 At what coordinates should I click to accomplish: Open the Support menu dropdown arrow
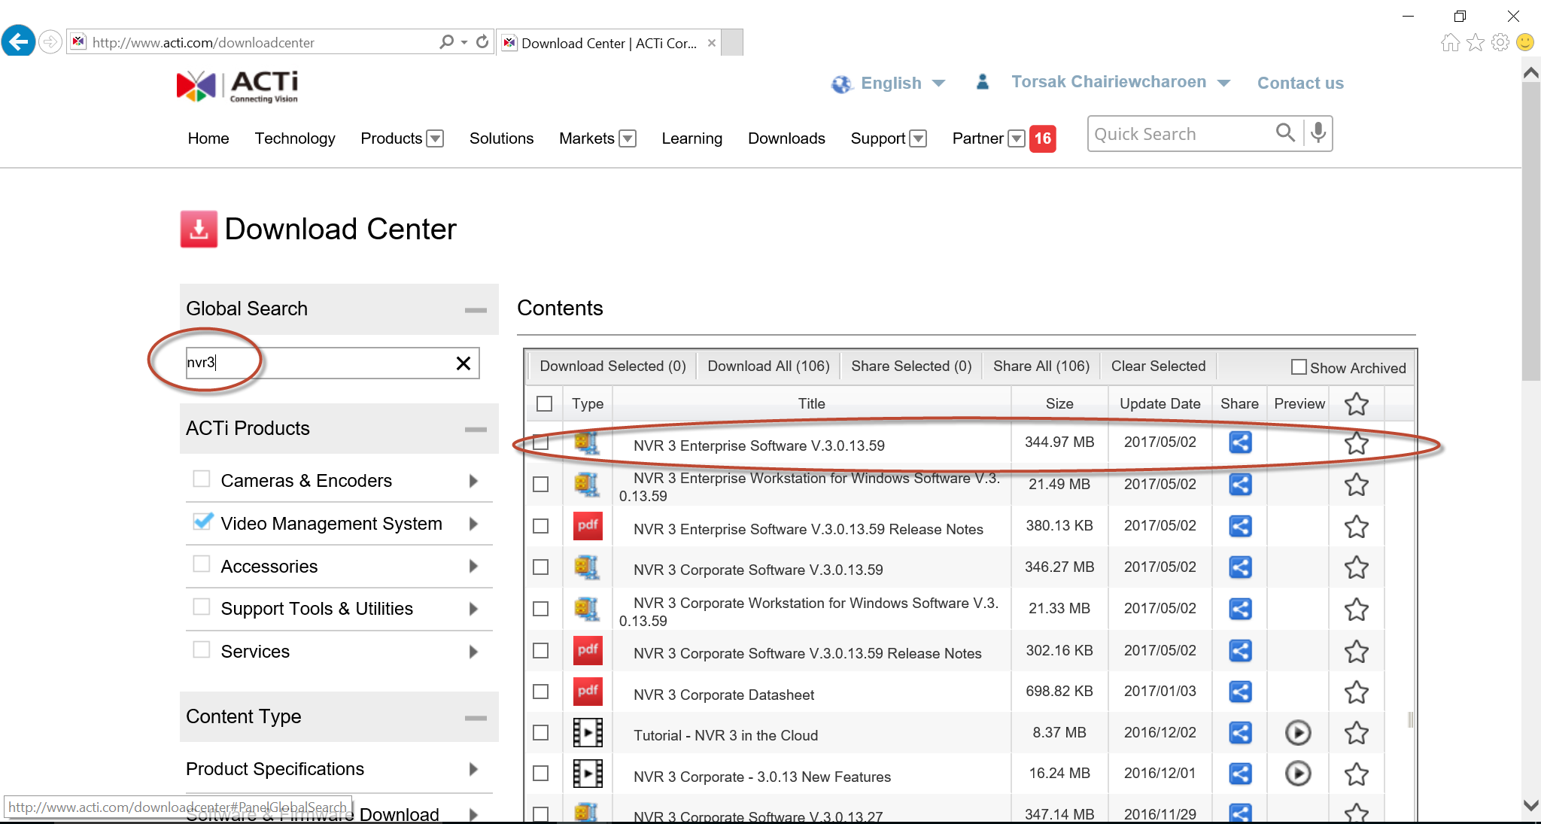point(918,138)
